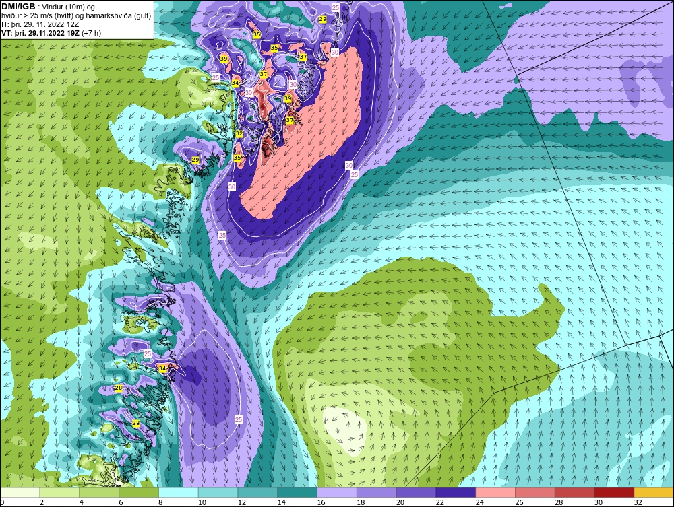Click the 10–12 m/s legend color swatch
Screen dimensions: 674x507
(x=218, y=492)
